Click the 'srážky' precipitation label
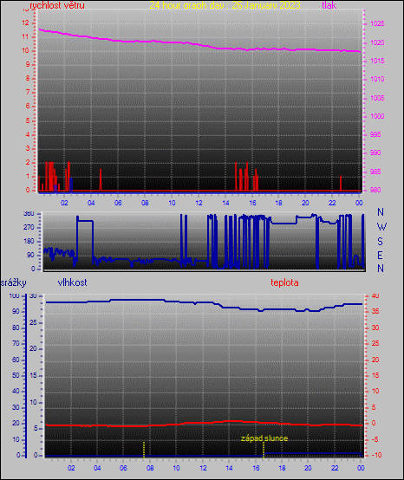404x480 pixels. (14, 282)
